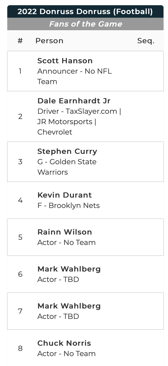Select card number 4 in the list

(x=20, y=200)
